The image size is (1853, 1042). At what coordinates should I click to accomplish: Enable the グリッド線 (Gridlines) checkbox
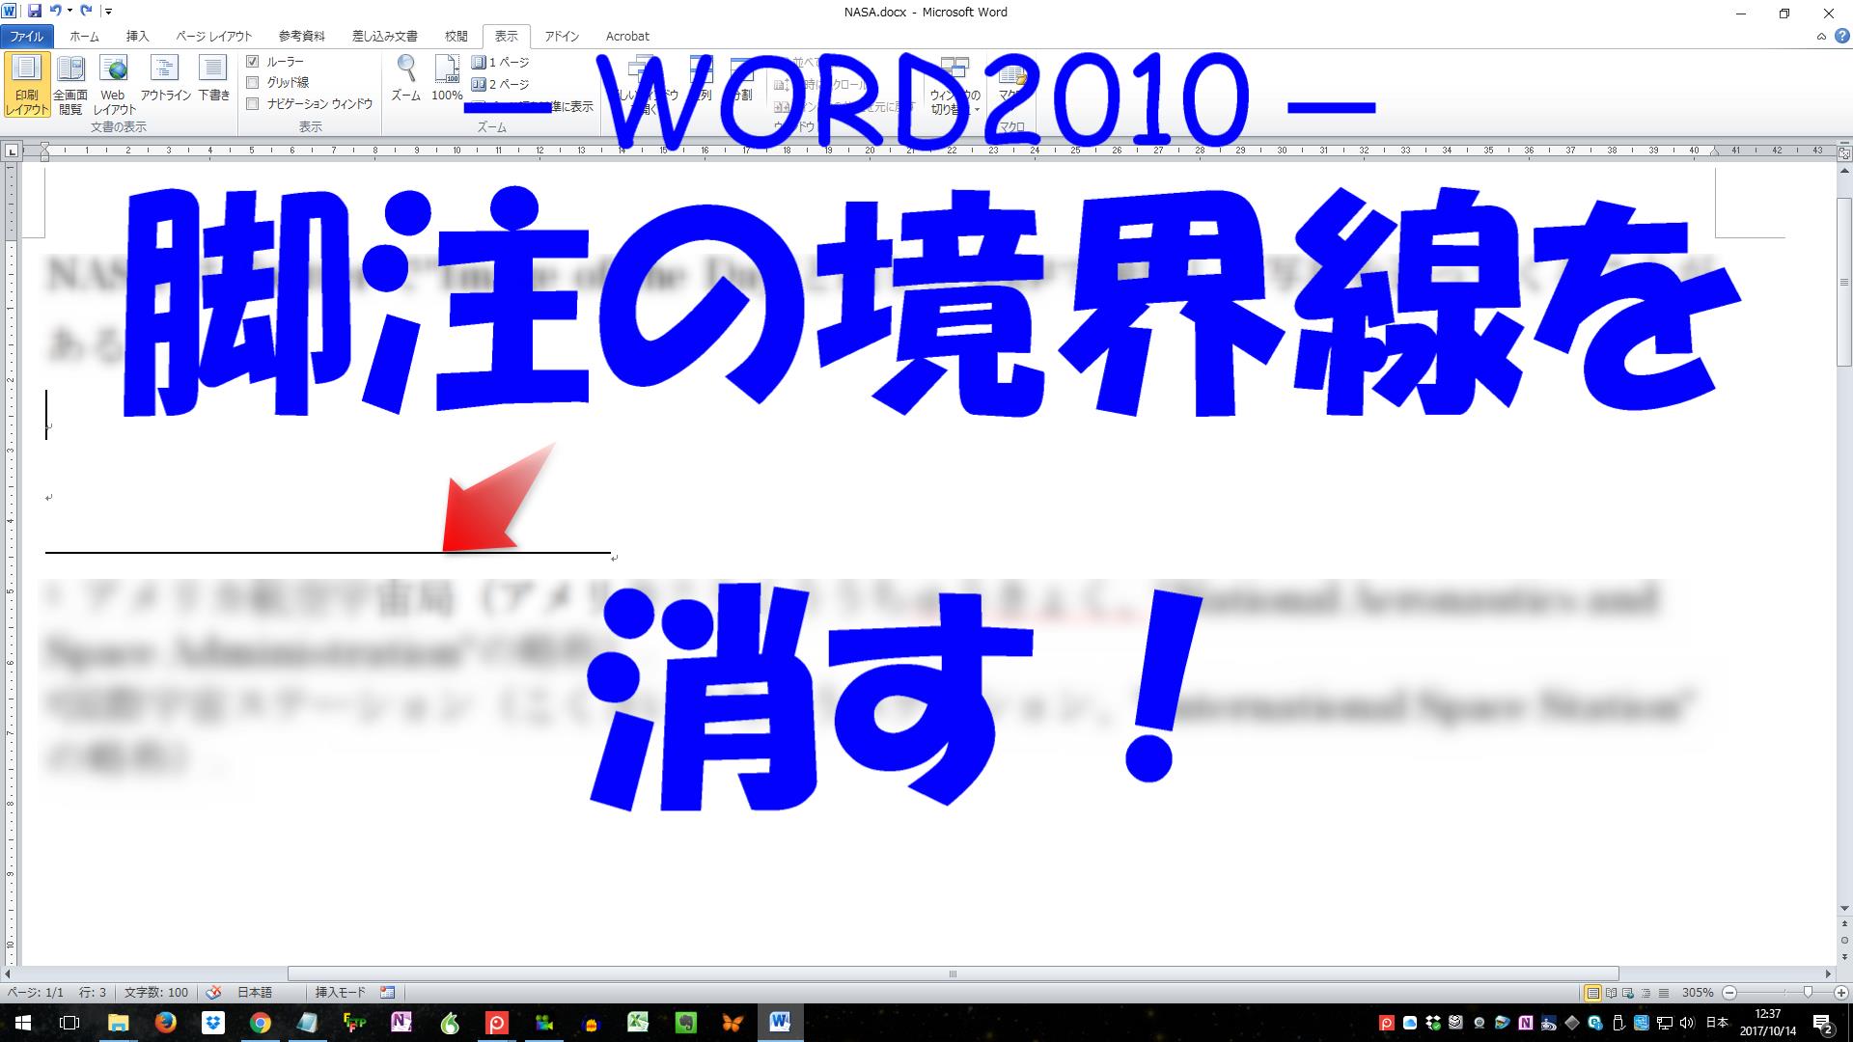coord(253,83)
